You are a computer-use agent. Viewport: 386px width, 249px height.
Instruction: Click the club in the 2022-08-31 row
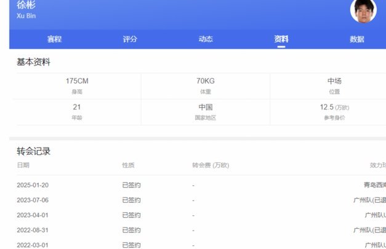pyautogui.click(x=370, y=230)
